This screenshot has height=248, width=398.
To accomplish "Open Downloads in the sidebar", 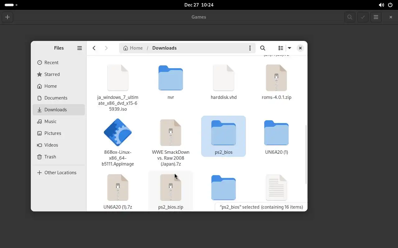I will point(59,110).
